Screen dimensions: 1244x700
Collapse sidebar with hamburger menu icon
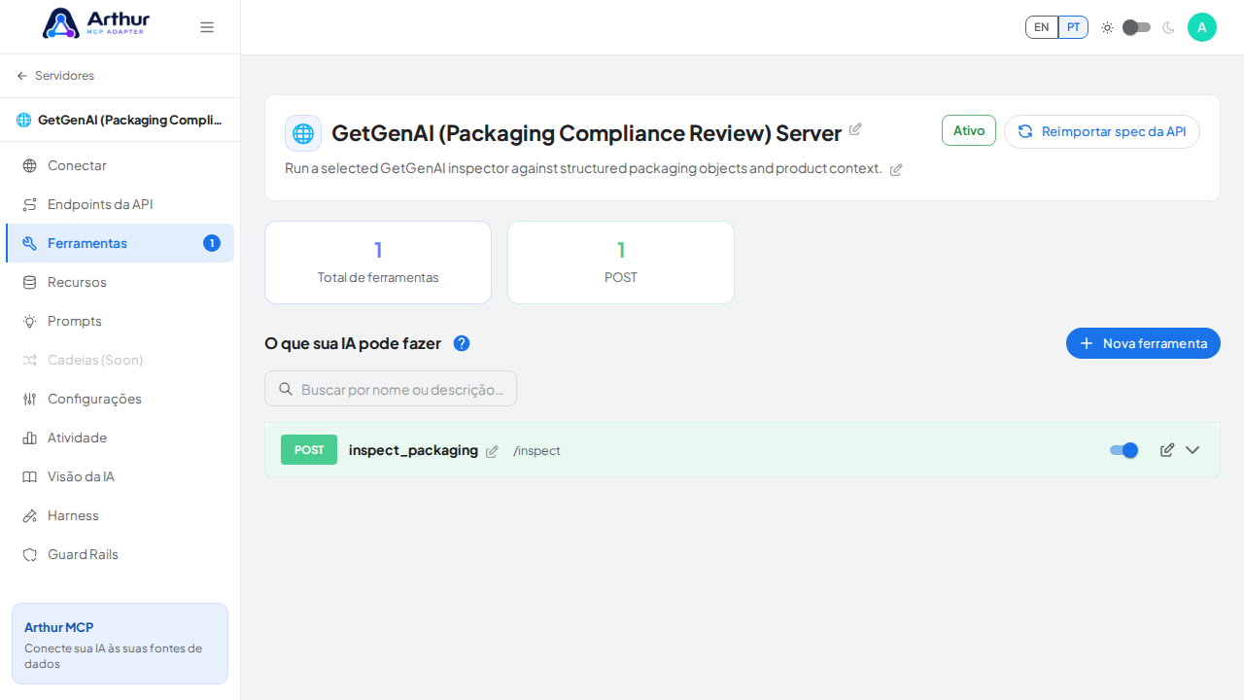point(207,27)
